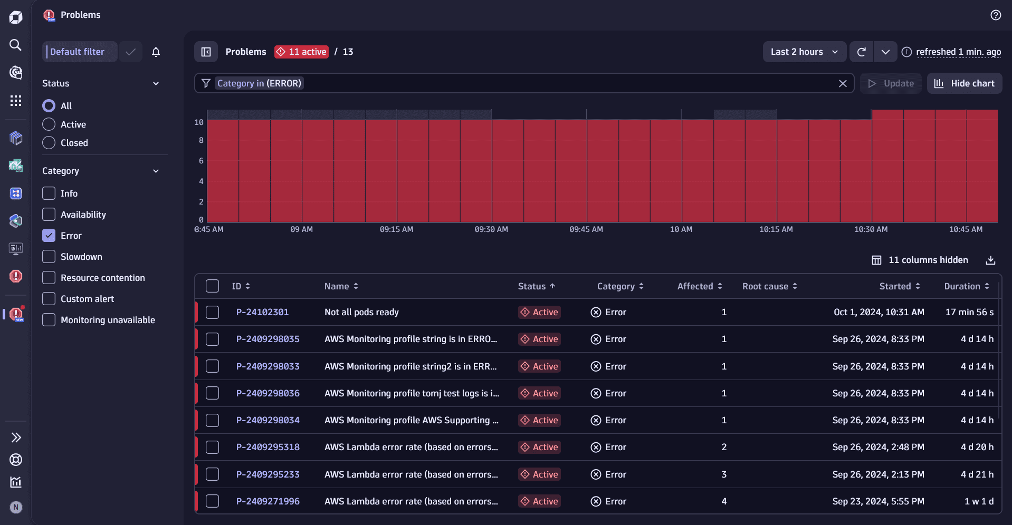Sort table by Root cause column
This screenshot has height=525, width=1012.
click(x=770, y=286)
